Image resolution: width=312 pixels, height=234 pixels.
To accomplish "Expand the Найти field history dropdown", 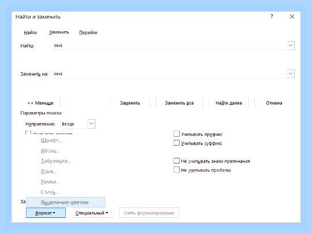I will tap(291, 46).
